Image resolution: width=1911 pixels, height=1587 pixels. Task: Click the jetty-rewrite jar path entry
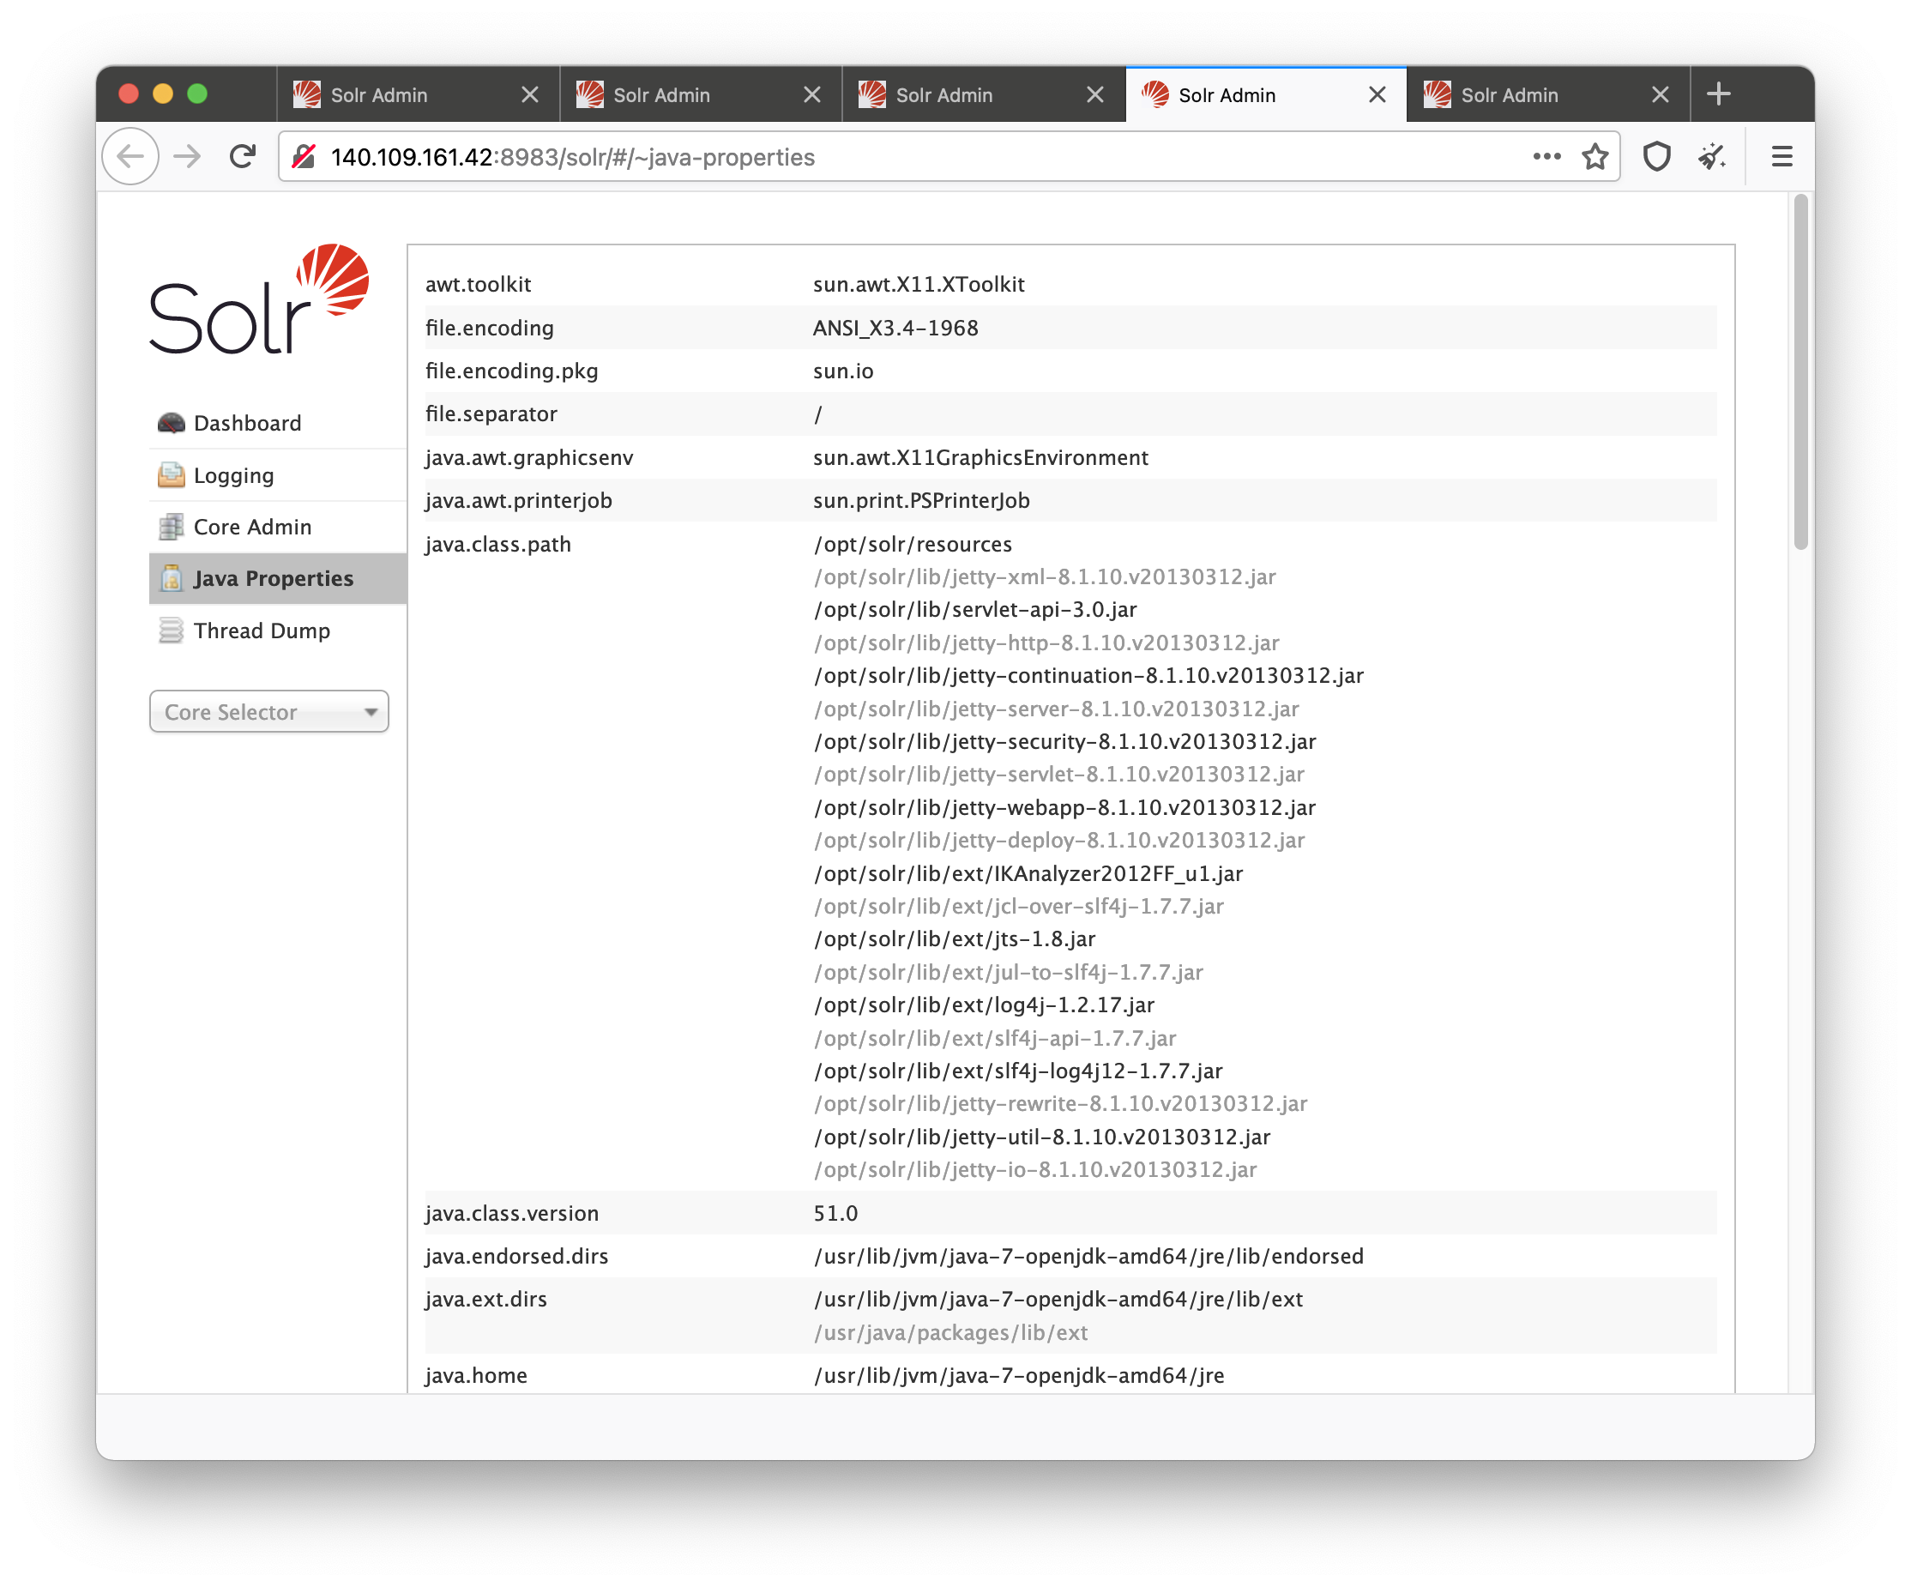(1060, 1104)
